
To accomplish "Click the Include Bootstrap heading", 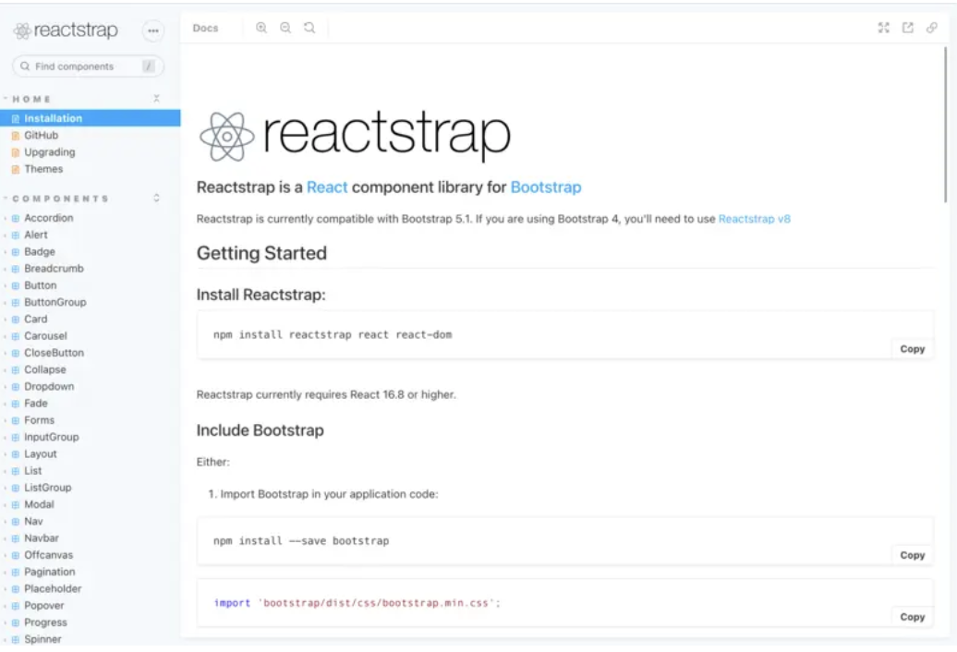I will tap(260, 430).
